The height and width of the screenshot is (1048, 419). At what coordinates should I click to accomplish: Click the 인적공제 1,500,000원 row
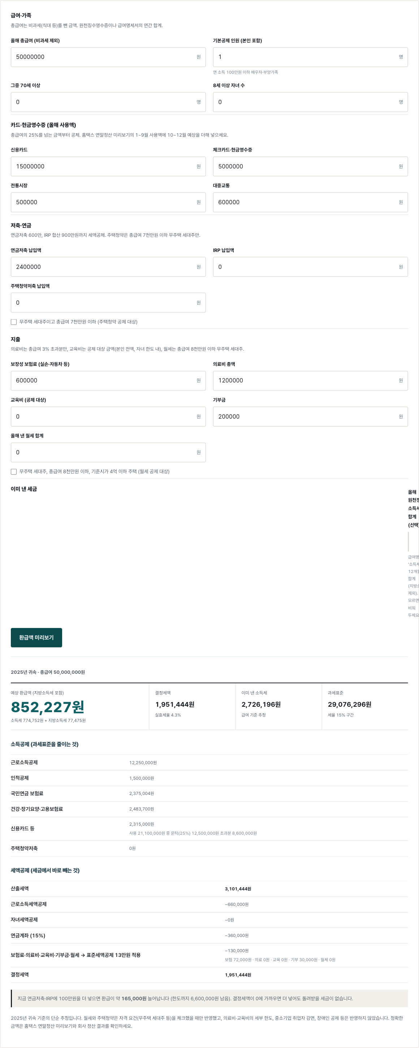pyautogui.click(x=209, y=778)
